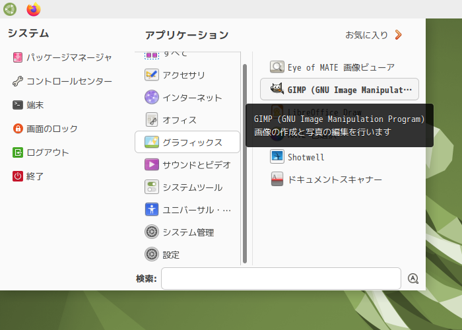Click the All (すべて) category grid icon
Viewport: 462px width, 330px height.
pos(152,55)
